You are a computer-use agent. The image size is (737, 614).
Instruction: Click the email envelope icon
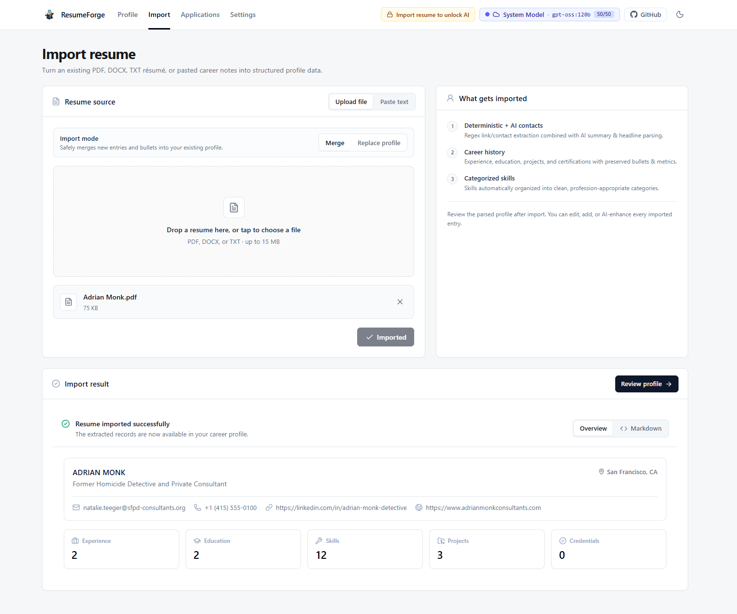(76, 508)
